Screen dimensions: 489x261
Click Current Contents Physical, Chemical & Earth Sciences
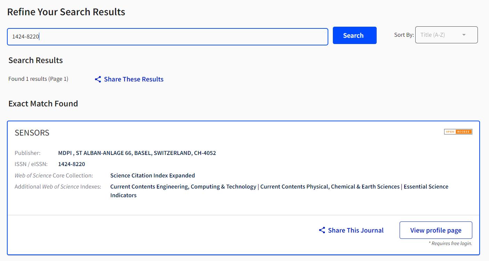[330, 186]
